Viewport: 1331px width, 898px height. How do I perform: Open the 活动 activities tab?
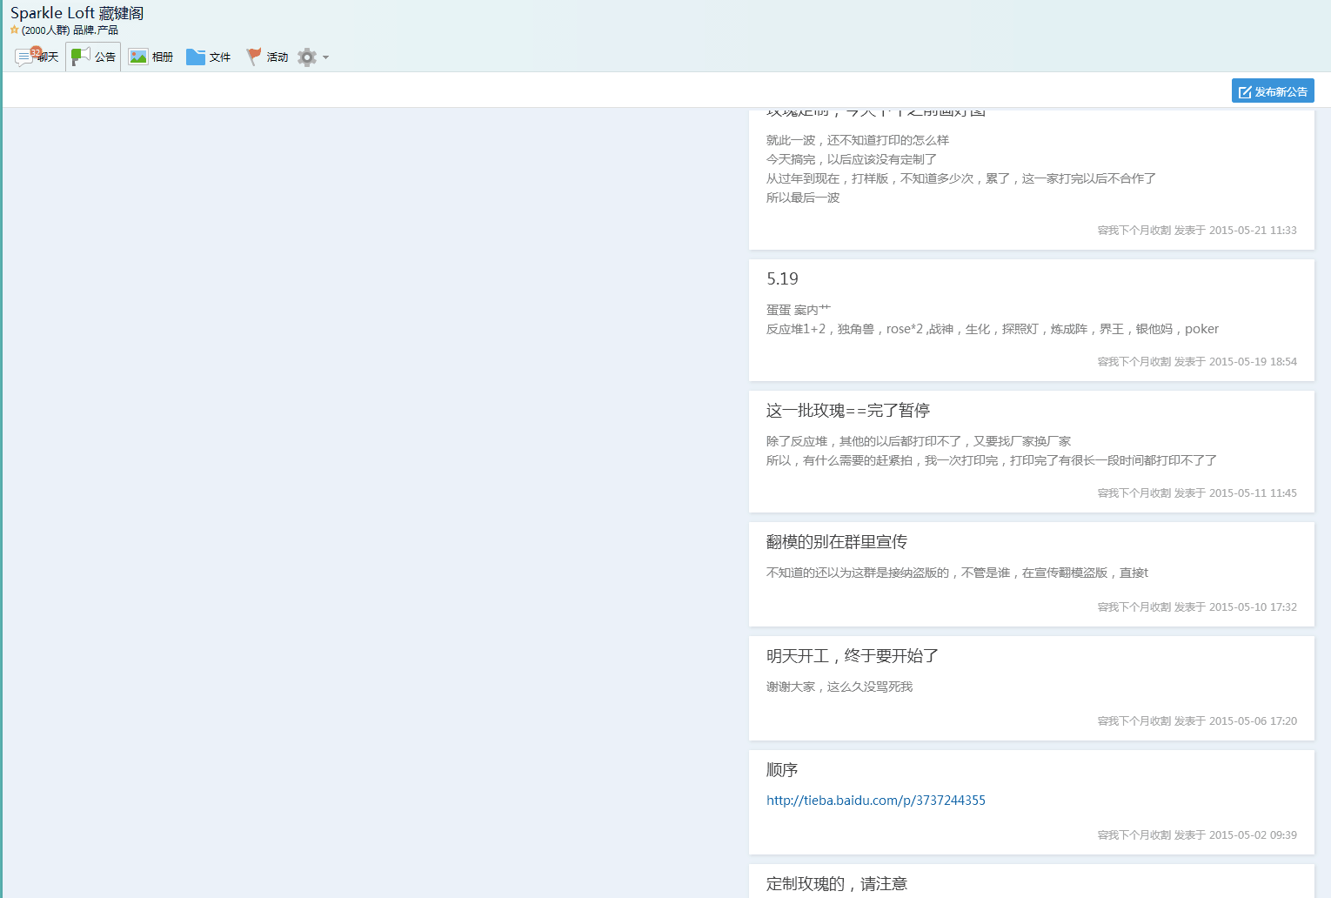pos(266,57)
